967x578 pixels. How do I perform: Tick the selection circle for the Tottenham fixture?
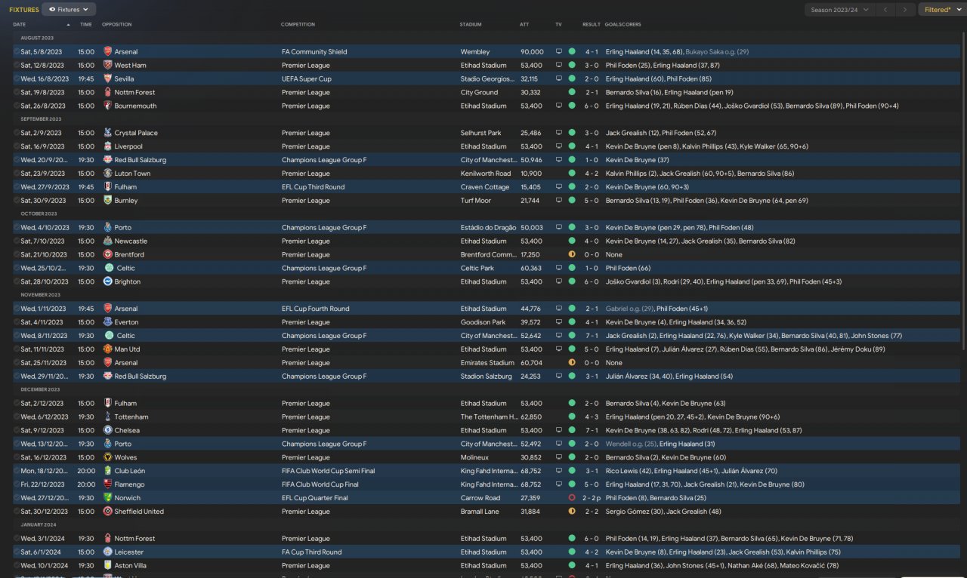(17, 417)
